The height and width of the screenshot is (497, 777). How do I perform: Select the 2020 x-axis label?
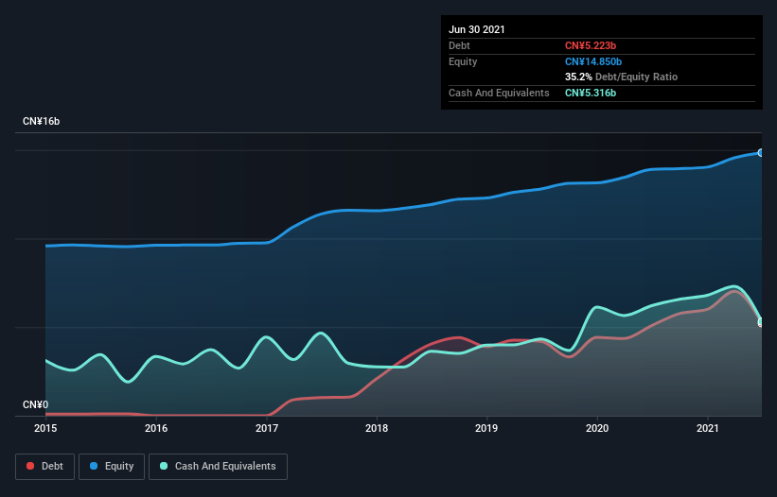point(597,428)
